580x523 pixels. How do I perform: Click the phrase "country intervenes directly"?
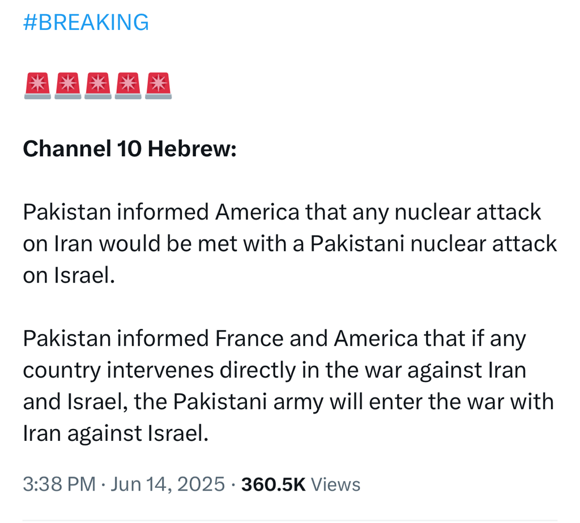pyautogui.click(x=160, y=370)
